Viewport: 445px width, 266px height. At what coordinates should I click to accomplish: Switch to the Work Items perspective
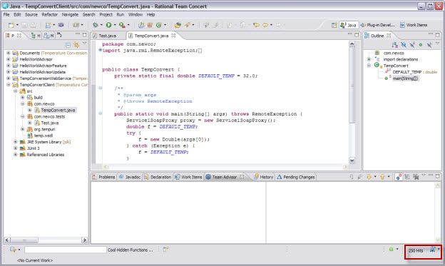414,25
